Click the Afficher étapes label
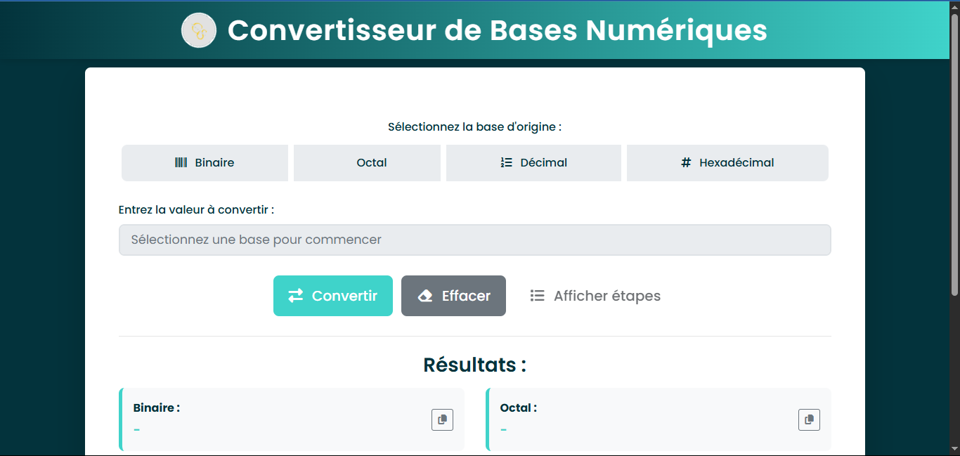Screen dimensions: 960x456 coord(607,296)
